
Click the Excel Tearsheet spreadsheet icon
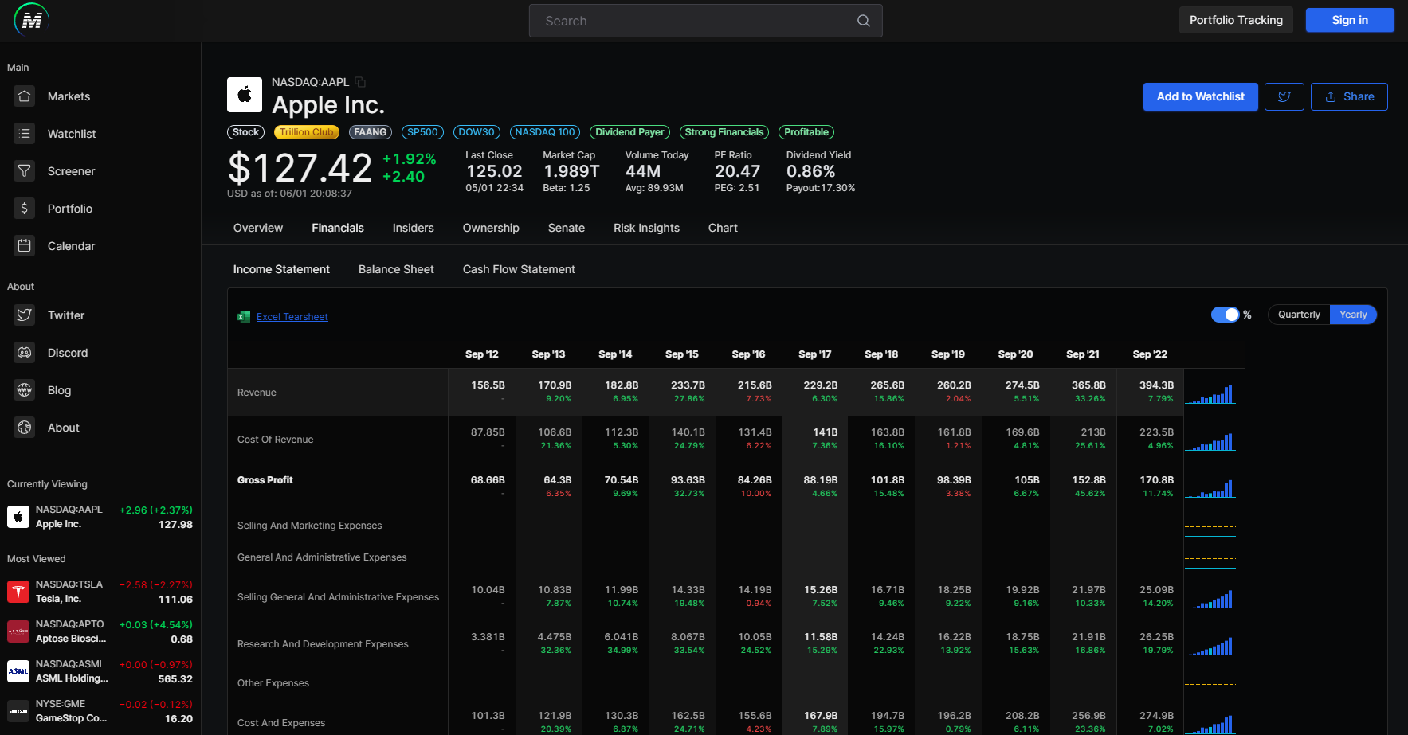(244, 316)
